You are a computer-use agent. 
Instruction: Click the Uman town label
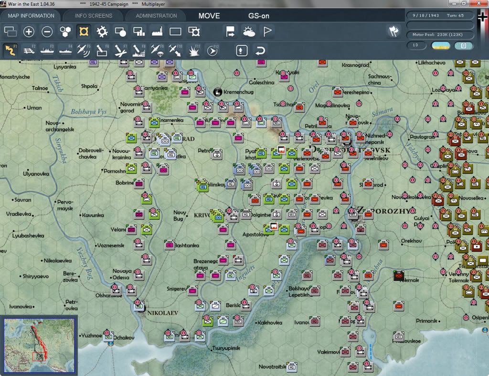(34, 107)
